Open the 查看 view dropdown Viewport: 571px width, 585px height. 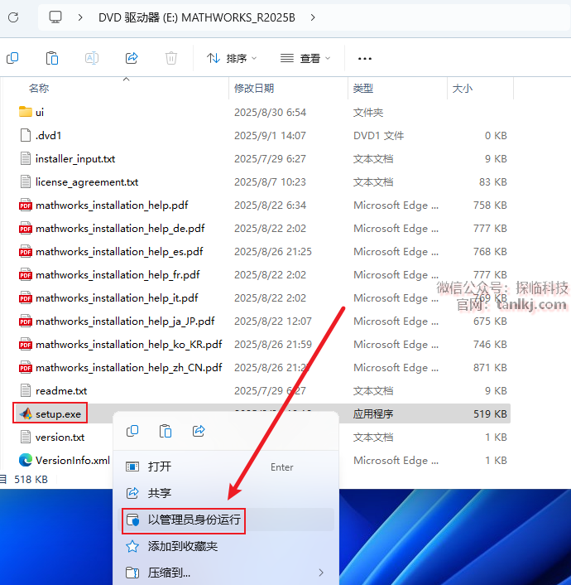tap(305, 58)
